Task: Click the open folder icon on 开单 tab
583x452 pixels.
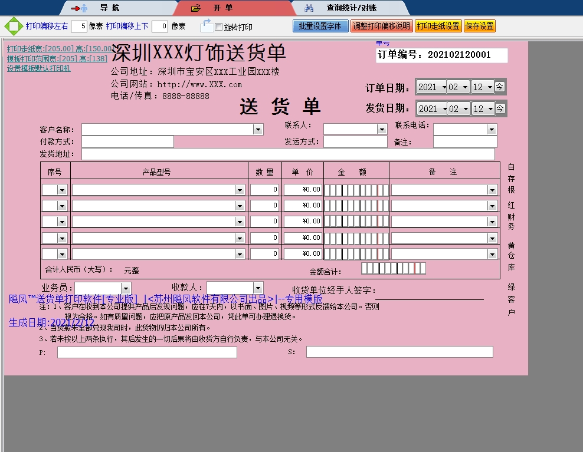Action: (x=196, y=8)
